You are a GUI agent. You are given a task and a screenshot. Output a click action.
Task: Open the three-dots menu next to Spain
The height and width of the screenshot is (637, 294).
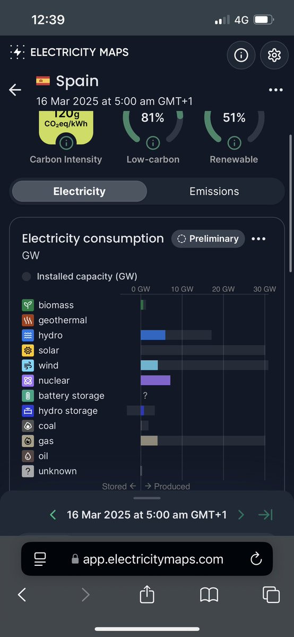pyautogui.click(x=276, y=90)
